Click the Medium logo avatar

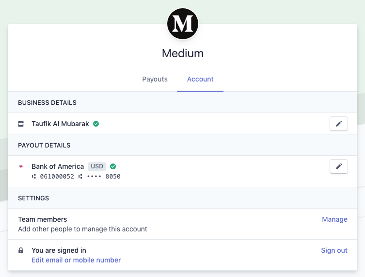tap(183, 24)
